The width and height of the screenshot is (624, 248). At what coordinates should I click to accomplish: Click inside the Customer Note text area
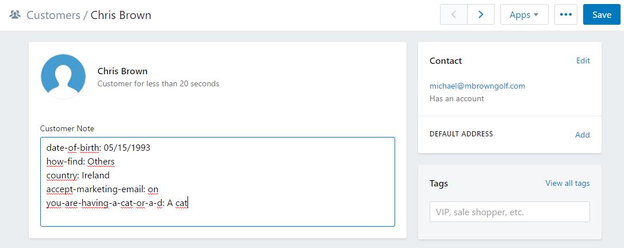[x=218, y=182]
